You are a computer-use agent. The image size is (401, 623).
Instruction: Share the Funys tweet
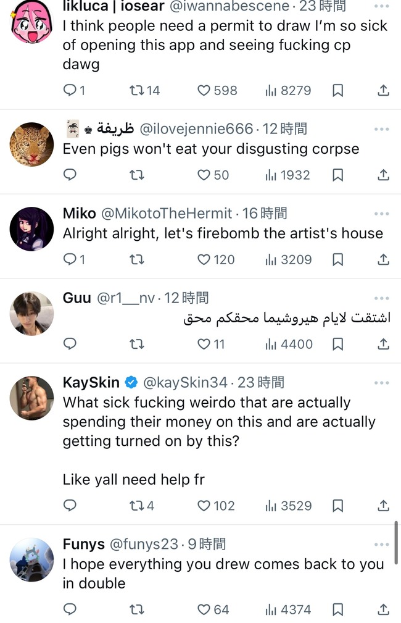click(383, 609)
